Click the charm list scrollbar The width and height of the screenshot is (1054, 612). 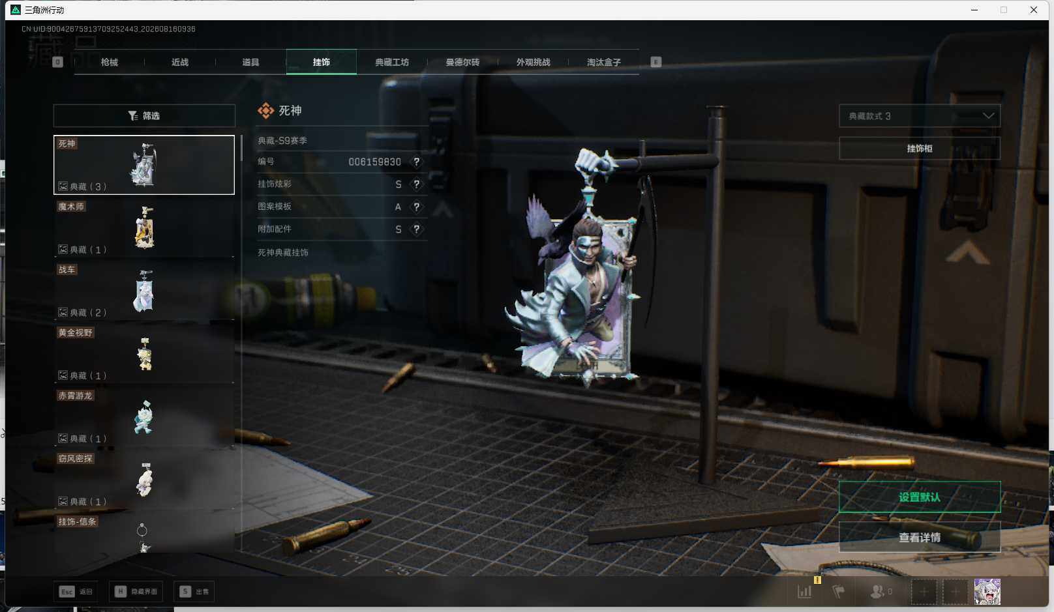point(241,148)
